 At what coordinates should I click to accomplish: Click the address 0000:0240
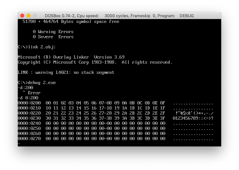(29, 123)
